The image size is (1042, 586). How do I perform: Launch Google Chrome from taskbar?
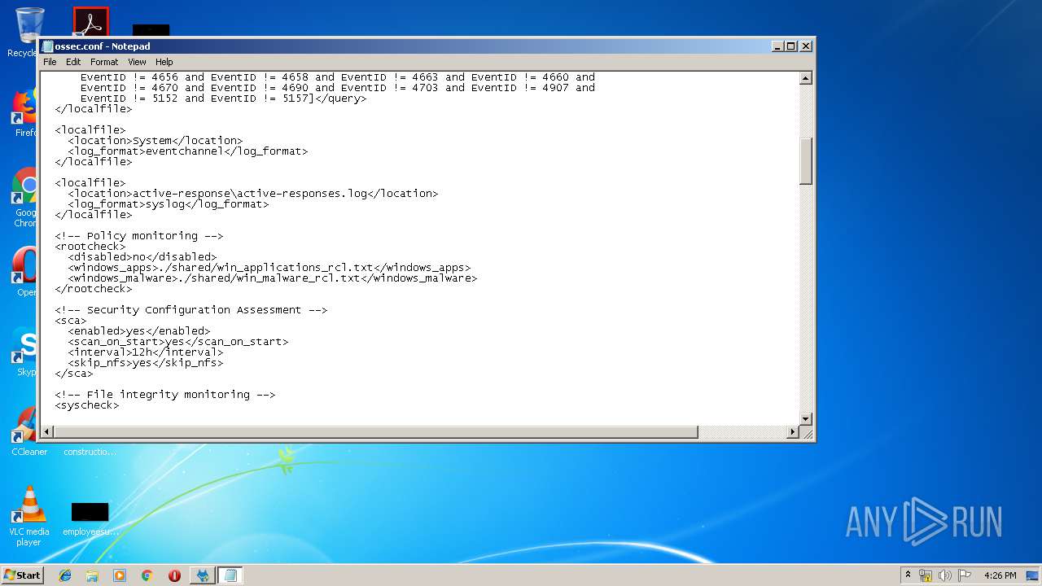147,575
